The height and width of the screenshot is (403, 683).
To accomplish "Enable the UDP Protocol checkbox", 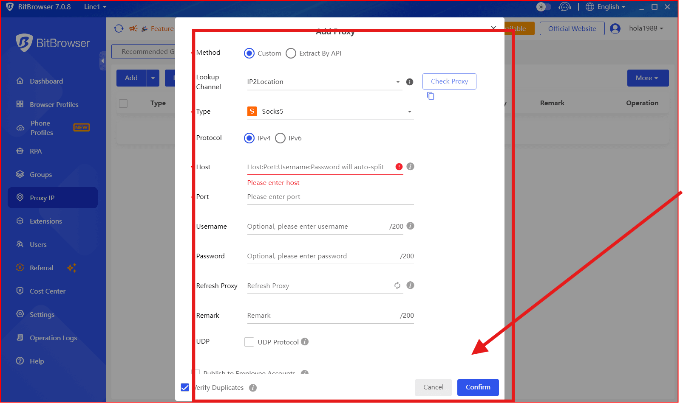I will 249,342.
